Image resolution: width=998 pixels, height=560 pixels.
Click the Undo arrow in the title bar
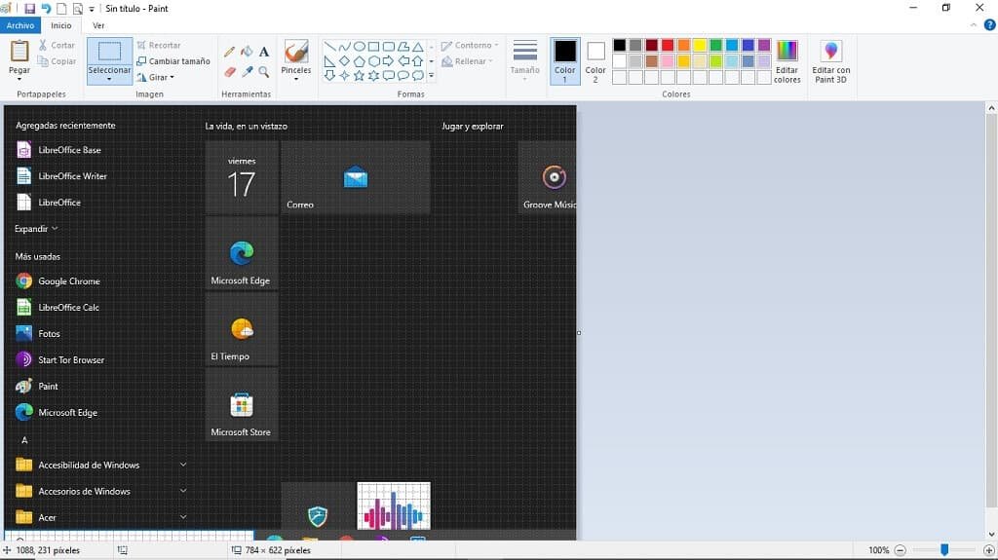[46, 9]
